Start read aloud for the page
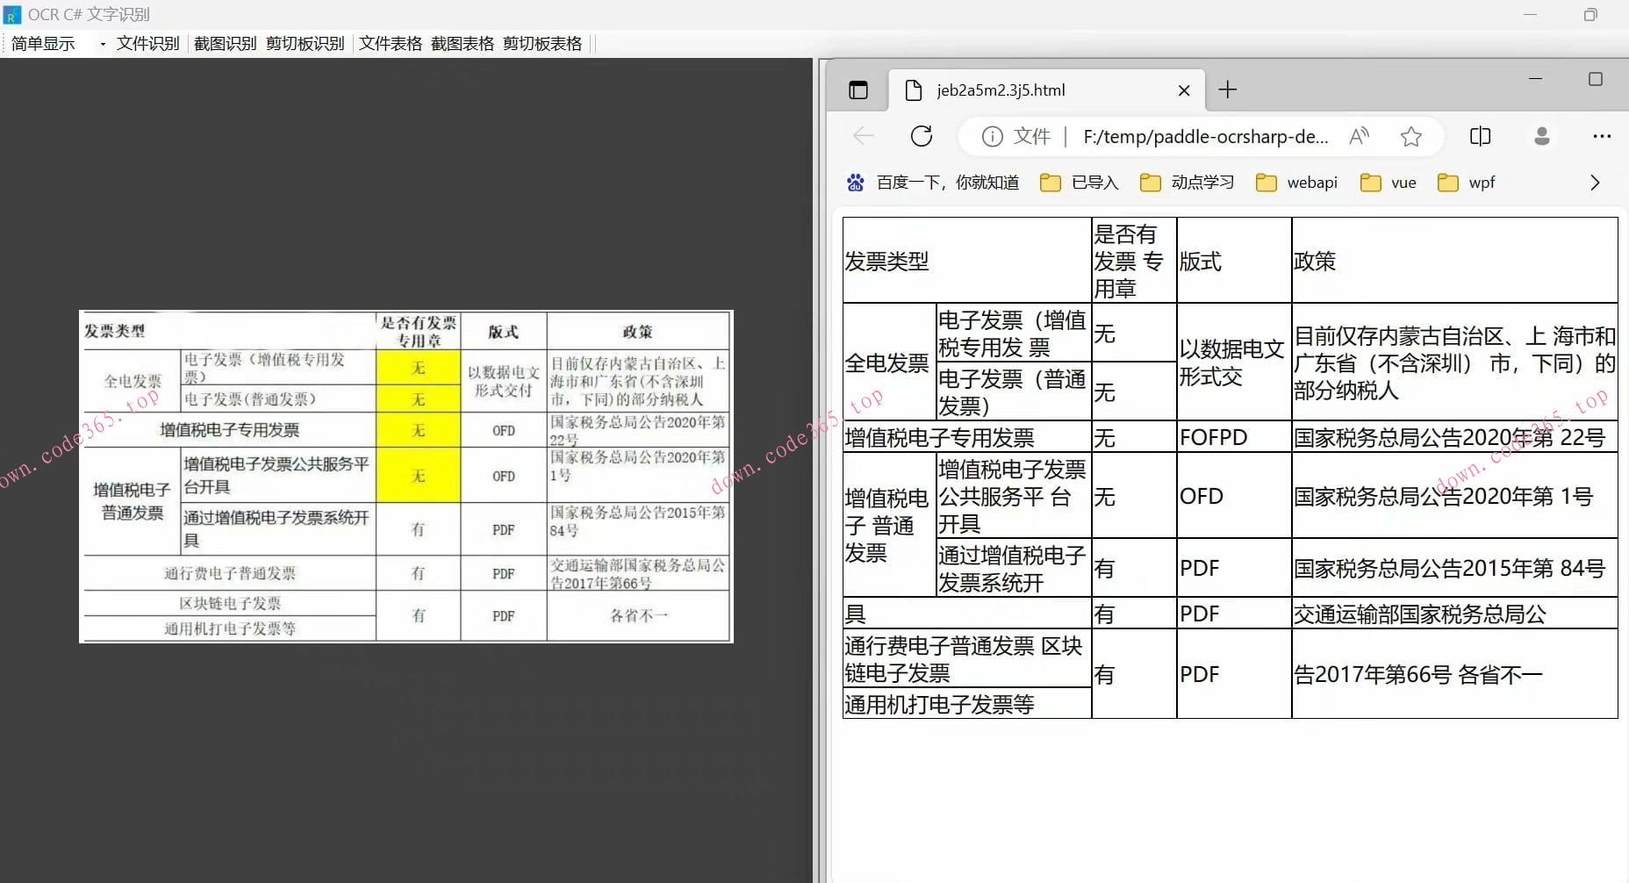Image resolution: width=1629 pixels, height=883 pixels. 1359,136
